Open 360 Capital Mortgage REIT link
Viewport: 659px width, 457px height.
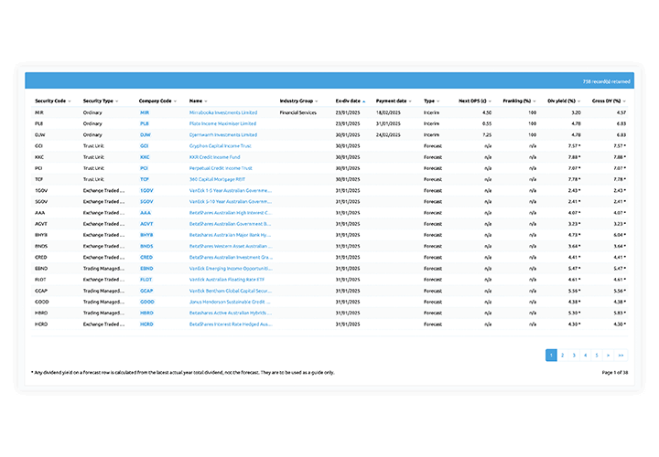coord(217,180)
